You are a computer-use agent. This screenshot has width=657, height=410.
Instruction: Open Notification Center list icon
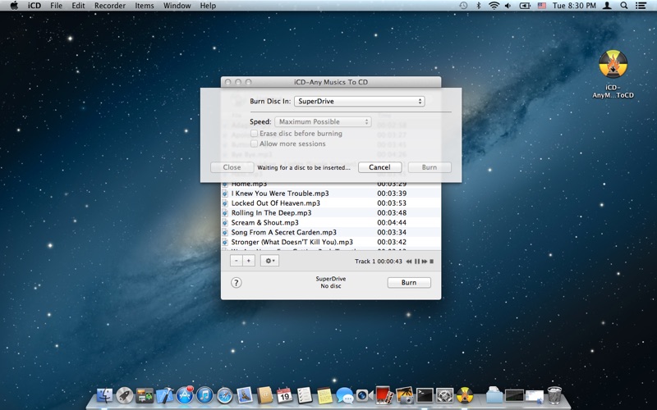[641, 6]
